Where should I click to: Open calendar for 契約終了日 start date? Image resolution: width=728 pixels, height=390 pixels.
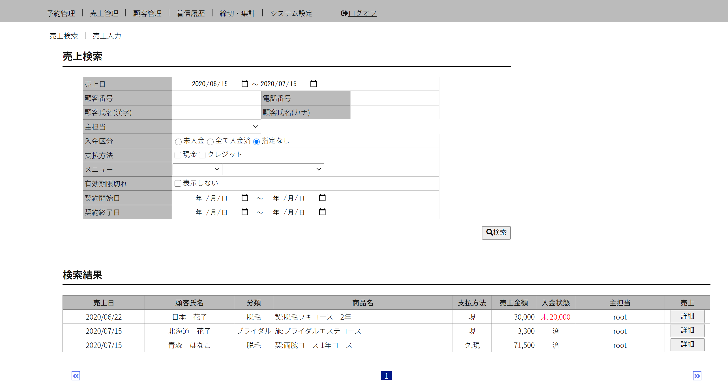pos(245,212)
